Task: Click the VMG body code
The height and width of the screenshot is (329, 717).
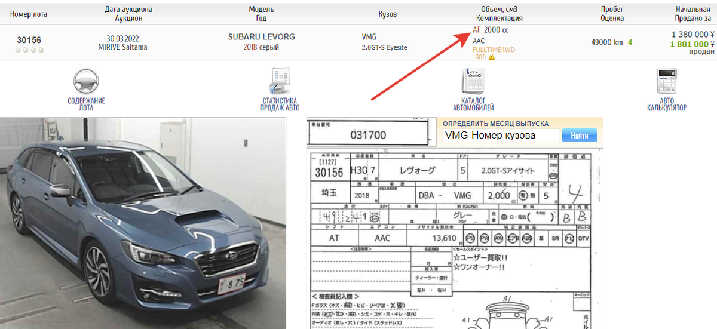Action: [369, 37]
